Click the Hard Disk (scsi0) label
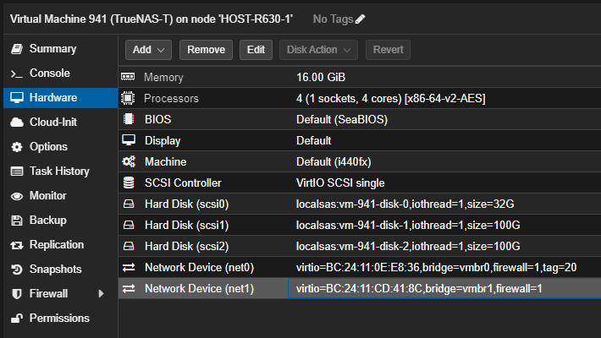601x338 pixels. click(x=187, y=204)
